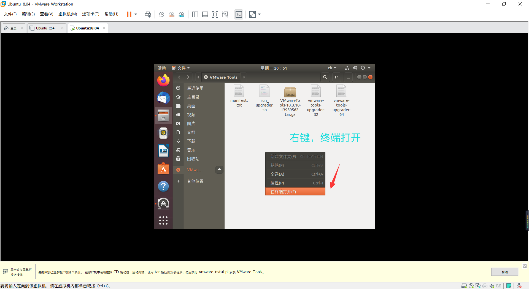
Task: Close the yellow installation hint bar
Action: pos(525,266)
